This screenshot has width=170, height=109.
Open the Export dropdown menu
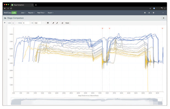pos(51,13)
